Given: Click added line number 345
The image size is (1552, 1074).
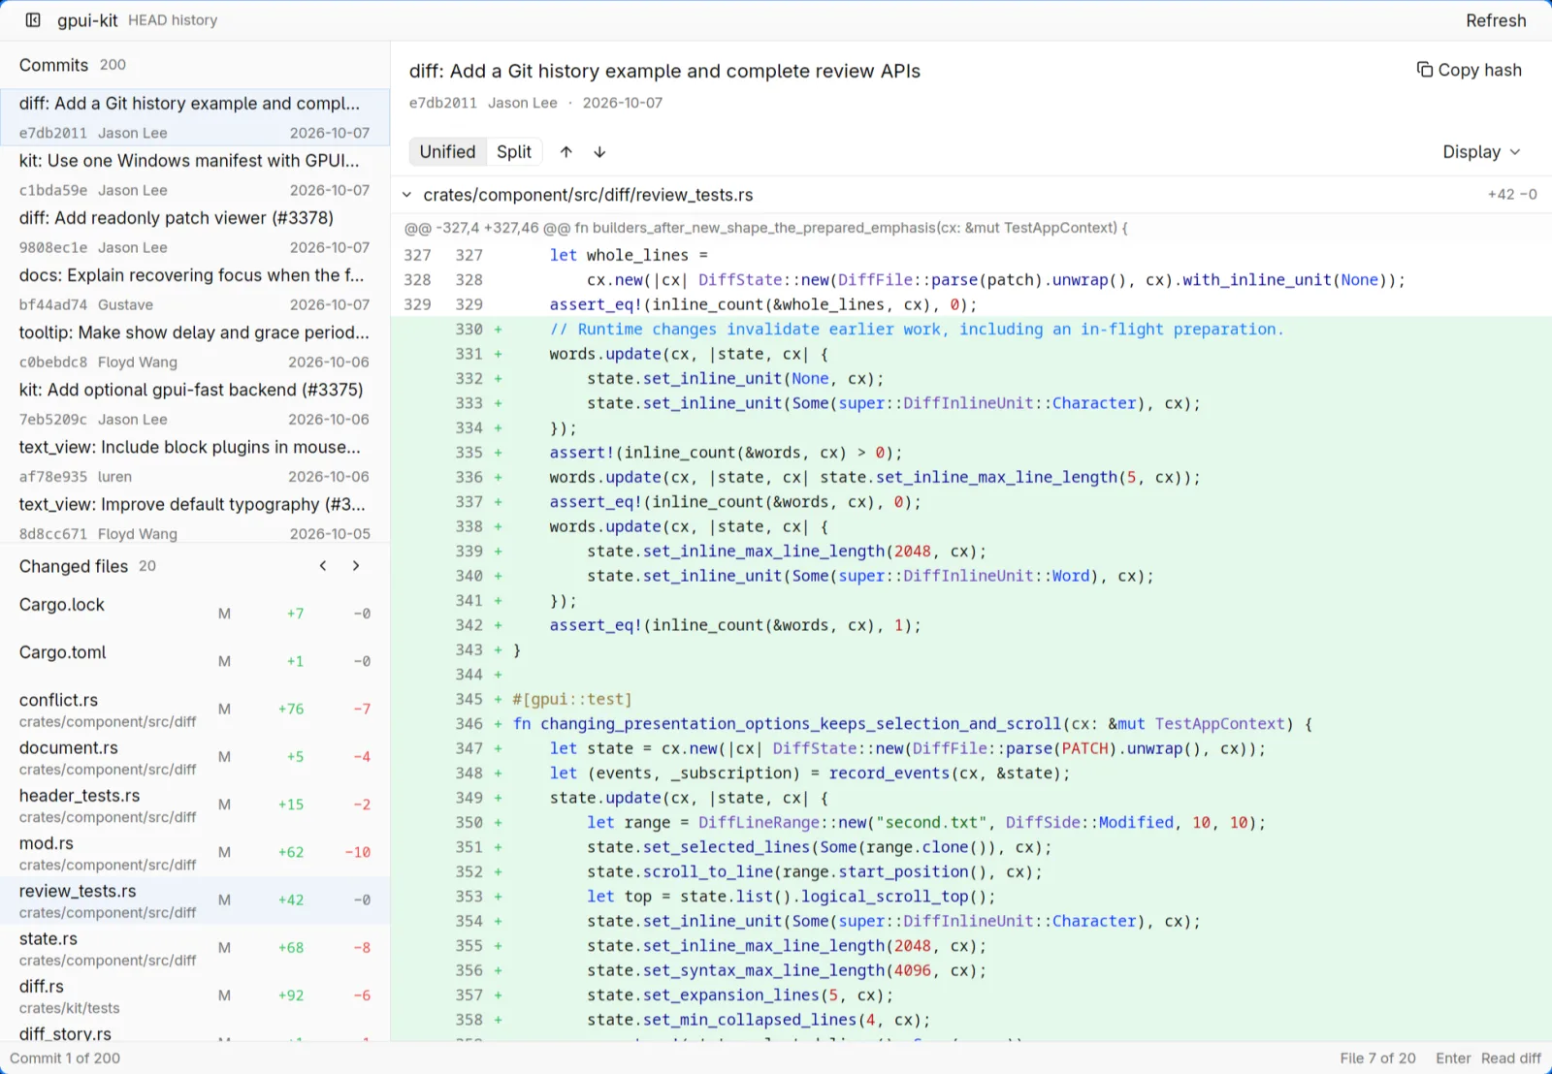Looking at the screenshot, I should (469, 699).
